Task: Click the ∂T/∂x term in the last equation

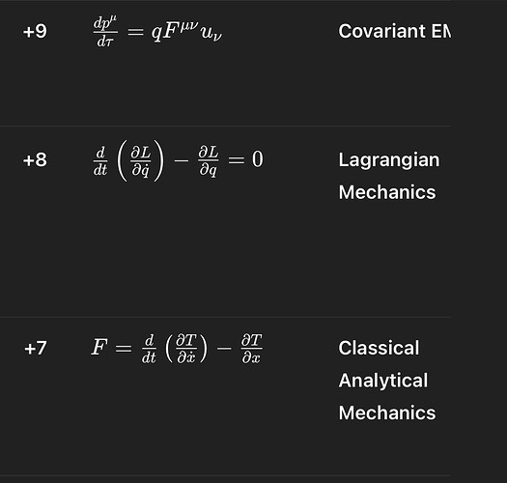Action: pos(252,349)
